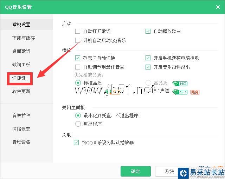Choose 最小化到托盘，不退出程序 option
The image size is (225, 179).
coord(78,115)
